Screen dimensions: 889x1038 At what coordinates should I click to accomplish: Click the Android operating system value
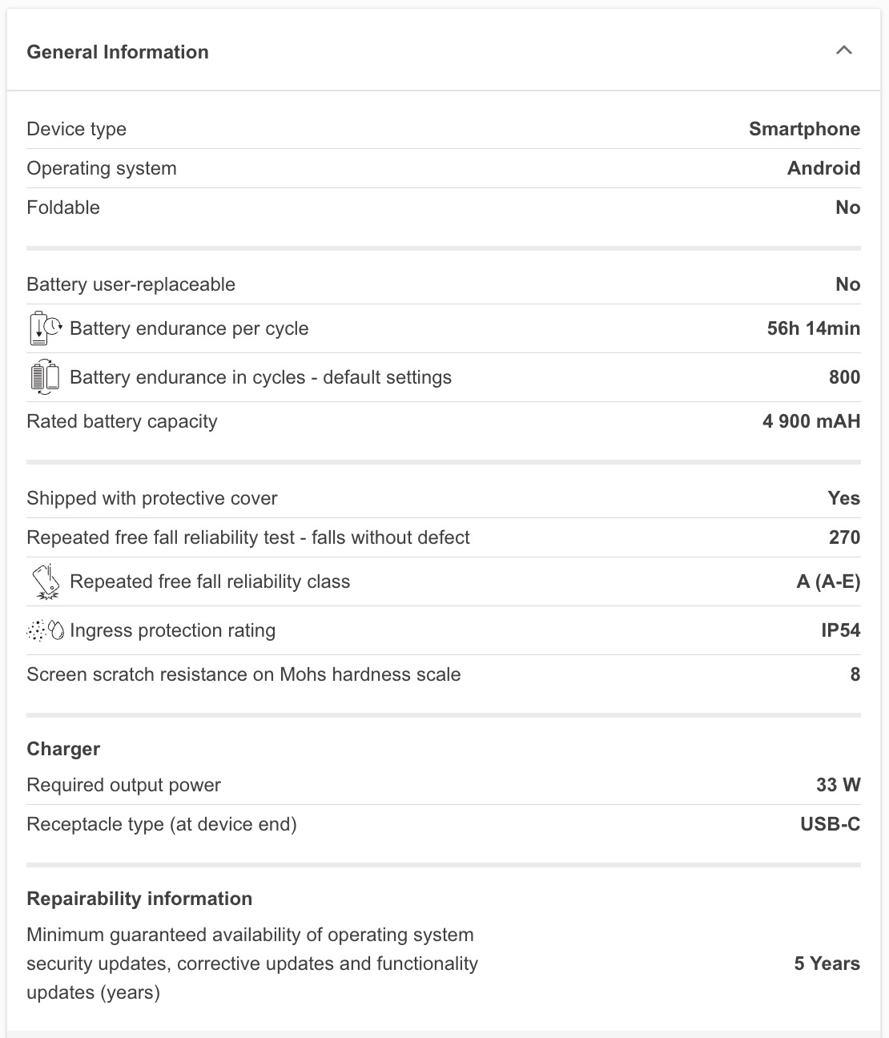coord(823,168)
